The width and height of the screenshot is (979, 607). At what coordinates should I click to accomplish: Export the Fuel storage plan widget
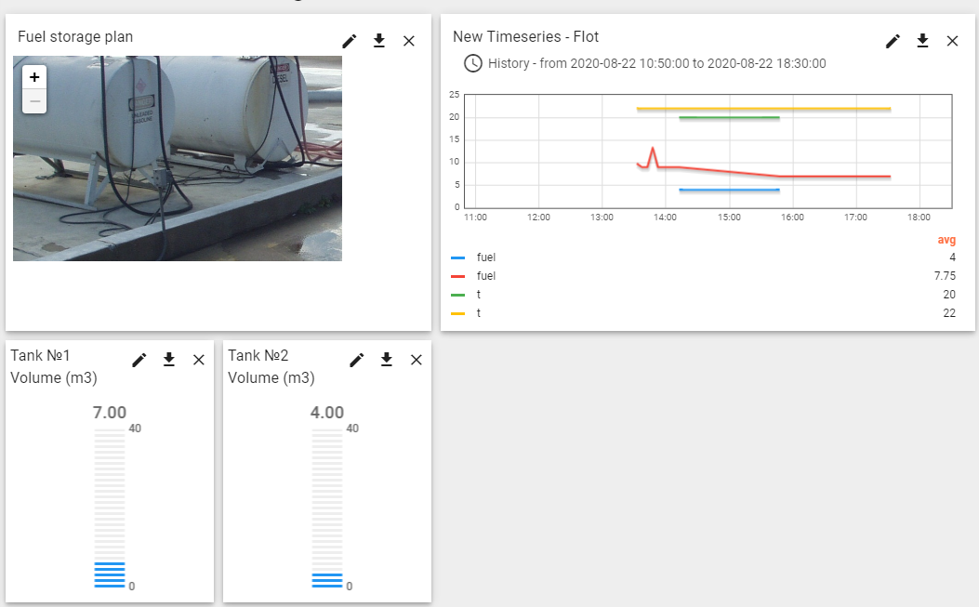378,41
